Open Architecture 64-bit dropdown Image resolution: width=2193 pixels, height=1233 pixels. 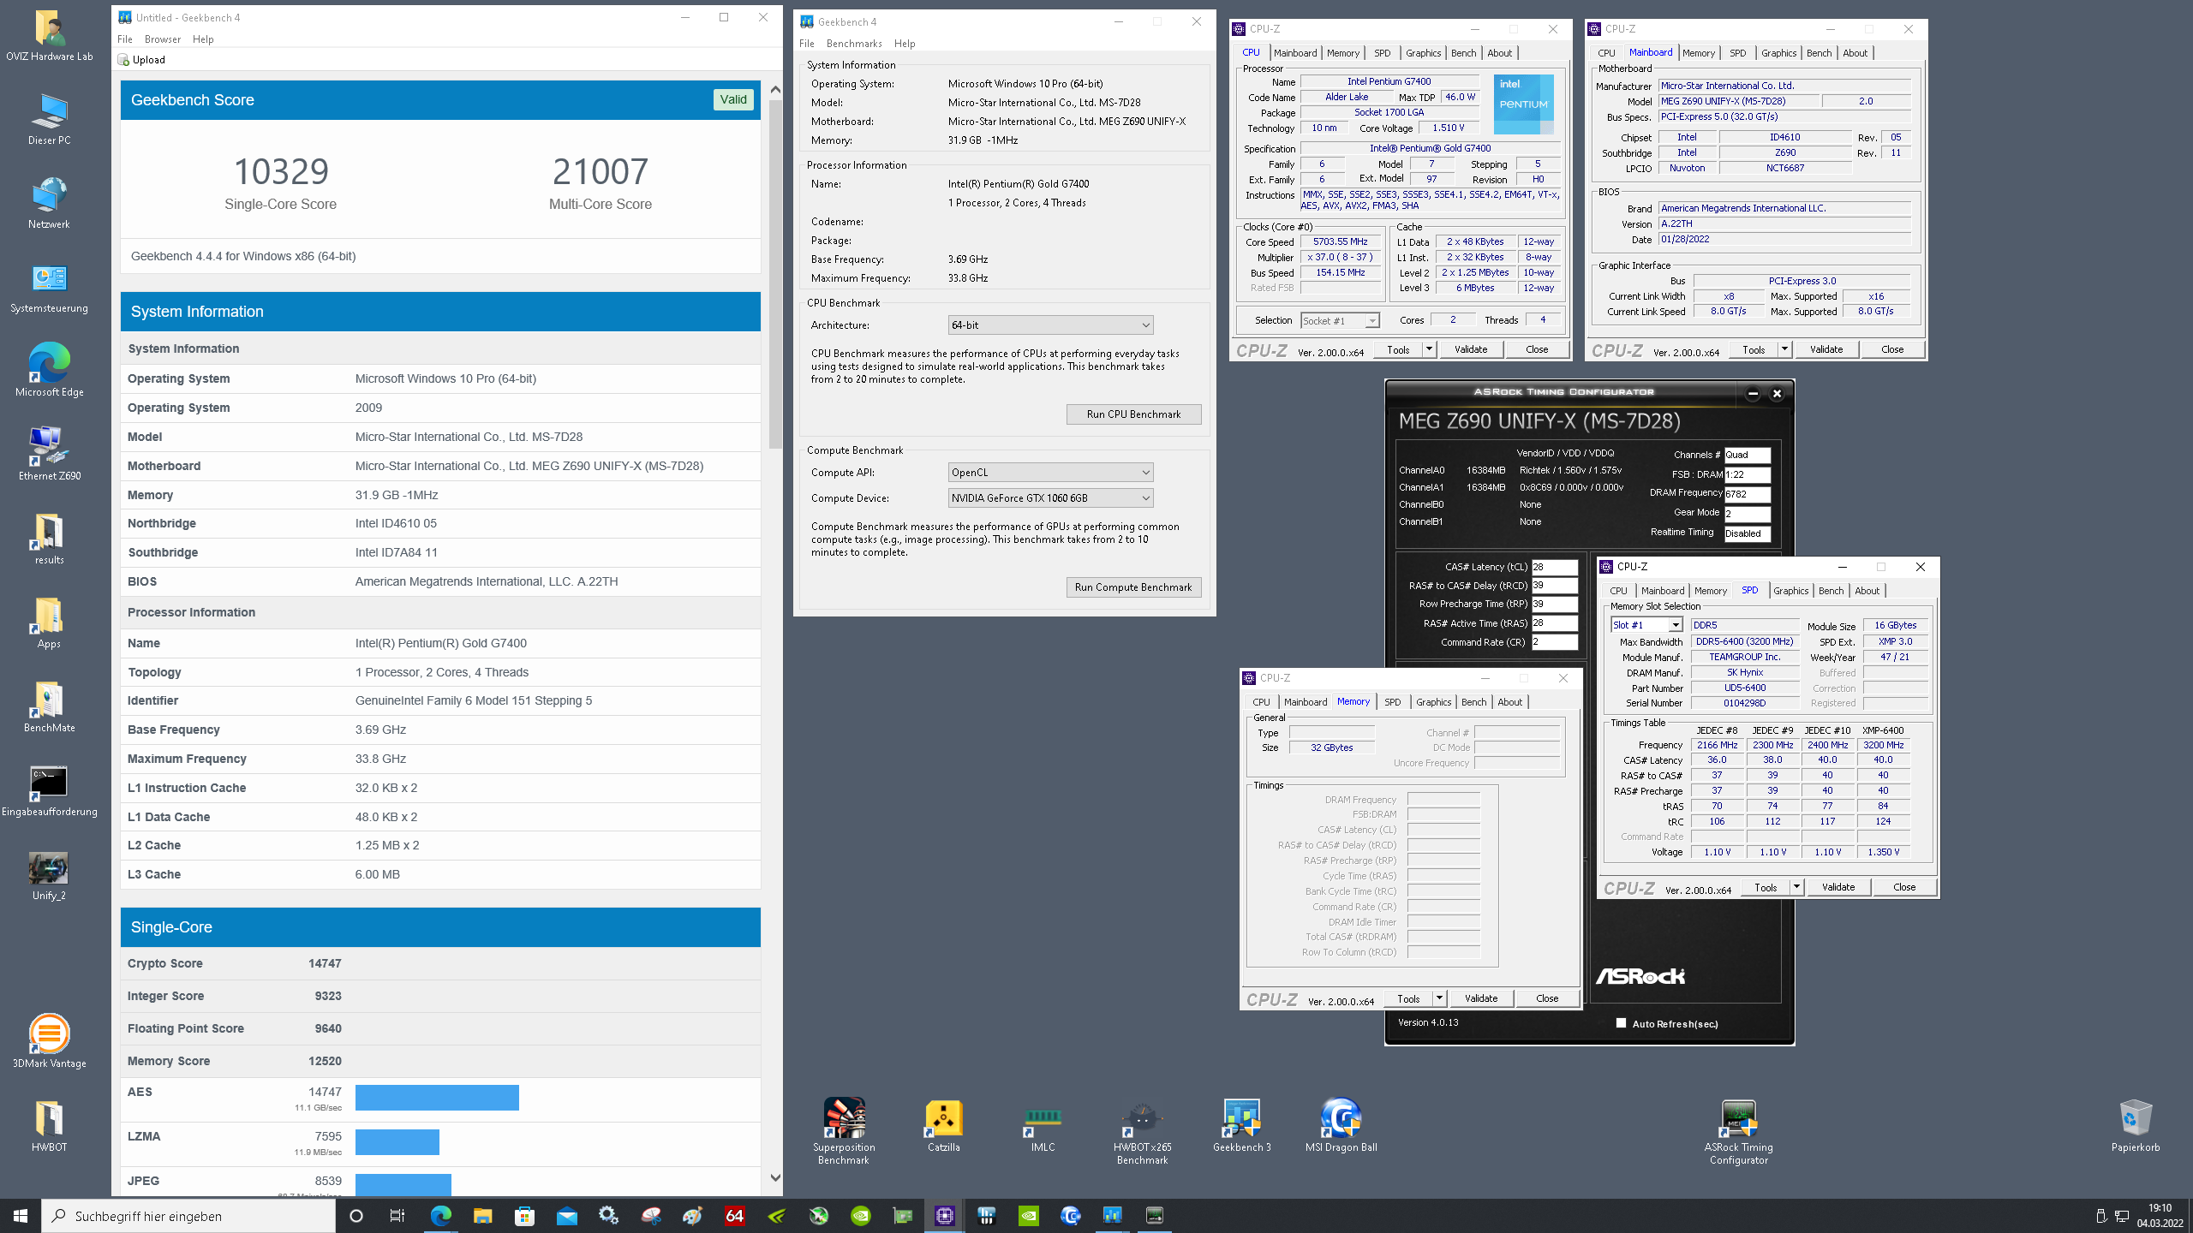[x=1050, y=325]
